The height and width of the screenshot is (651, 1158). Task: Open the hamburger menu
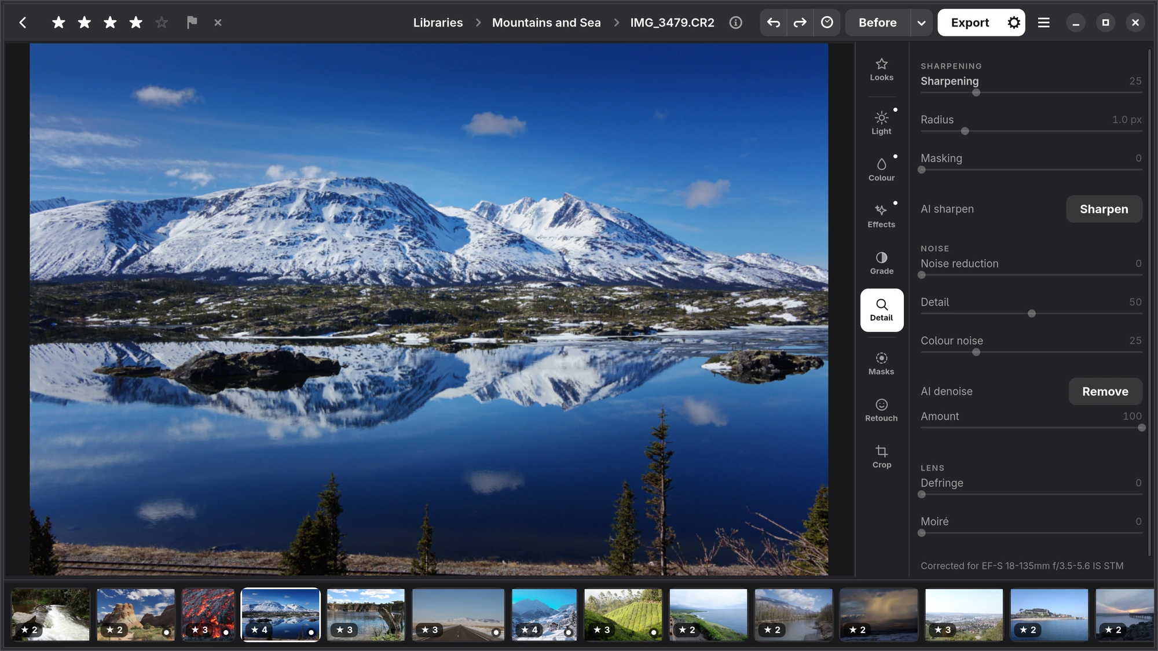coord(1043,23)
